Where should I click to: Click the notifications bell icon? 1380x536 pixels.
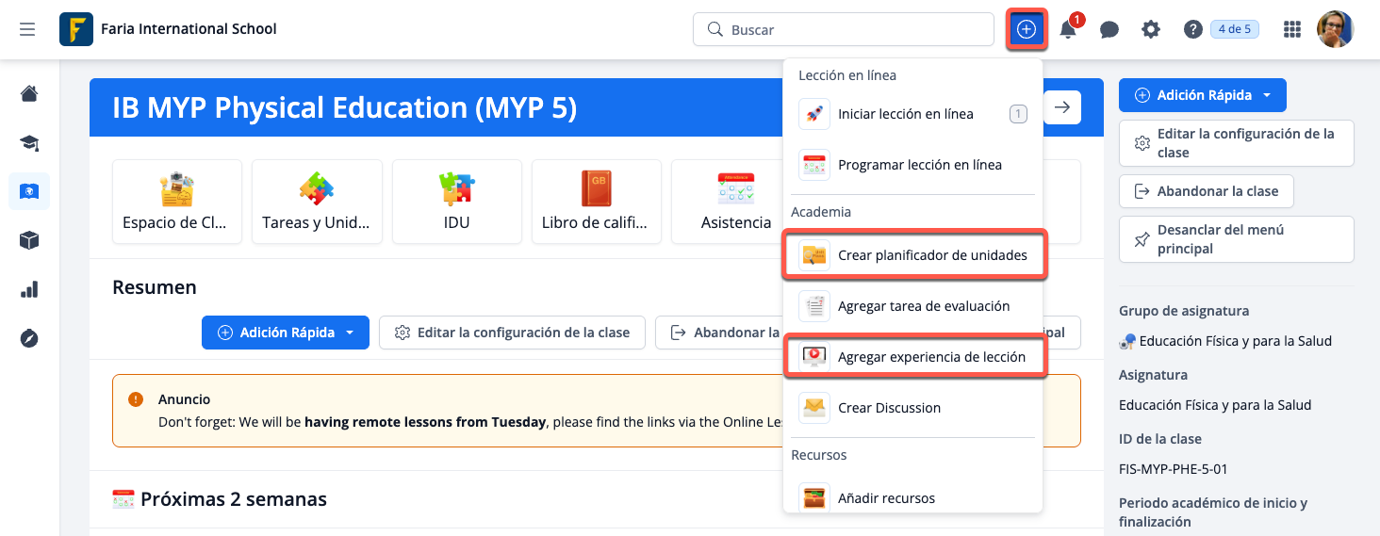point(1068,29)
